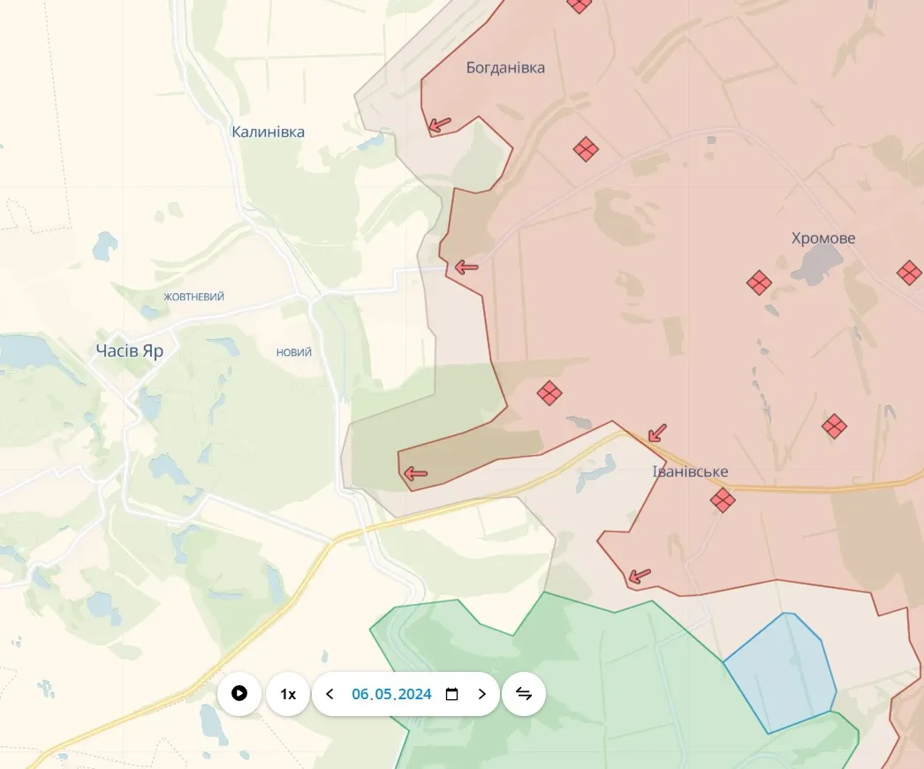Viewport: 924px width, 769px height.
Task: Click the attack arrow left of Богданівка
Action: pyautogui.click(x=439, y=124)
